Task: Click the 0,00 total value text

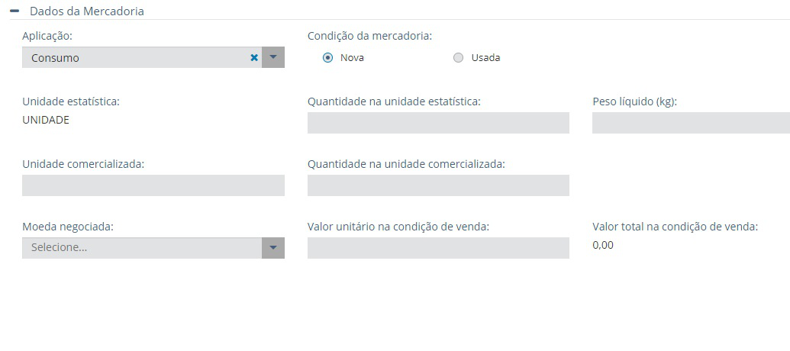Action: (x=603, y=245)
